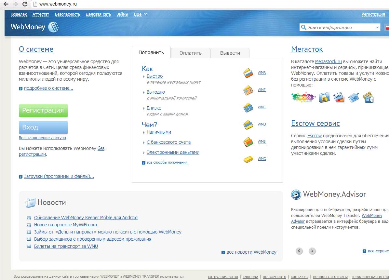389x280 pixels.
Task: Click the previous service arrow button
Action: click(299, 251)
